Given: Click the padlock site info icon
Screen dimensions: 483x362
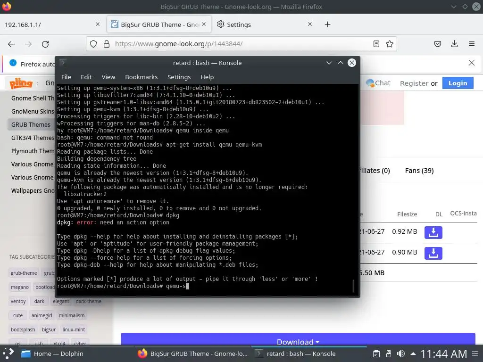Looking at the screenshot, I should (107, 44).
